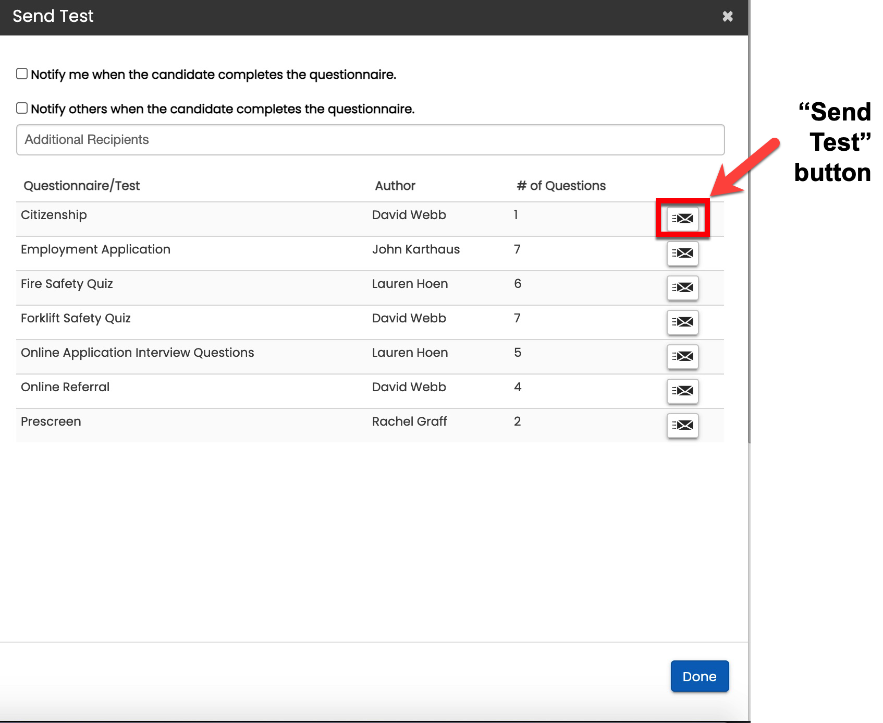Send the Prescreen questionnaire
The height and width of the screenshot is (723, 883).
click(x=682, y=425)
